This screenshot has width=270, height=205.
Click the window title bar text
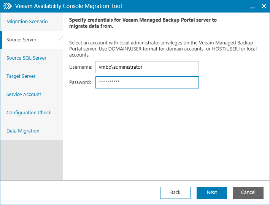[x=68, y=6]
